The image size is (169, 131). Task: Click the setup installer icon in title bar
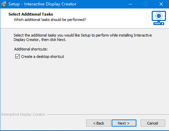(4, 4)
